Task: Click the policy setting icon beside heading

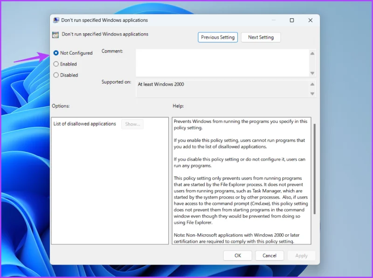Action: click(55, 35)
